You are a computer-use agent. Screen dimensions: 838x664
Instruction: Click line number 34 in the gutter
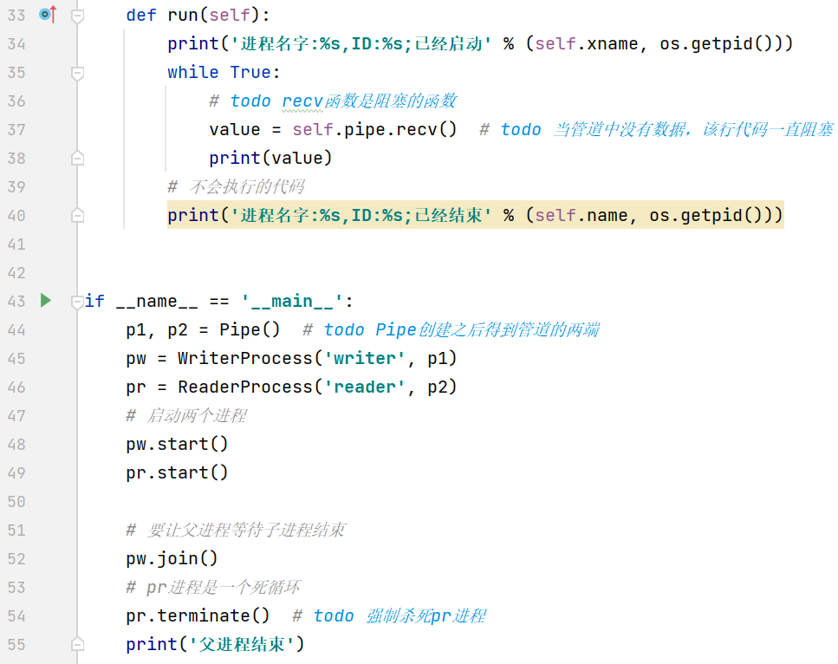(16, 44)
